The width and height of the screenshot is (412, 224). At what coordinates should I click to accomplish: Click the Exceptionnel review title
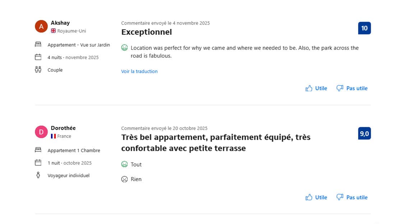pos(147,32)
